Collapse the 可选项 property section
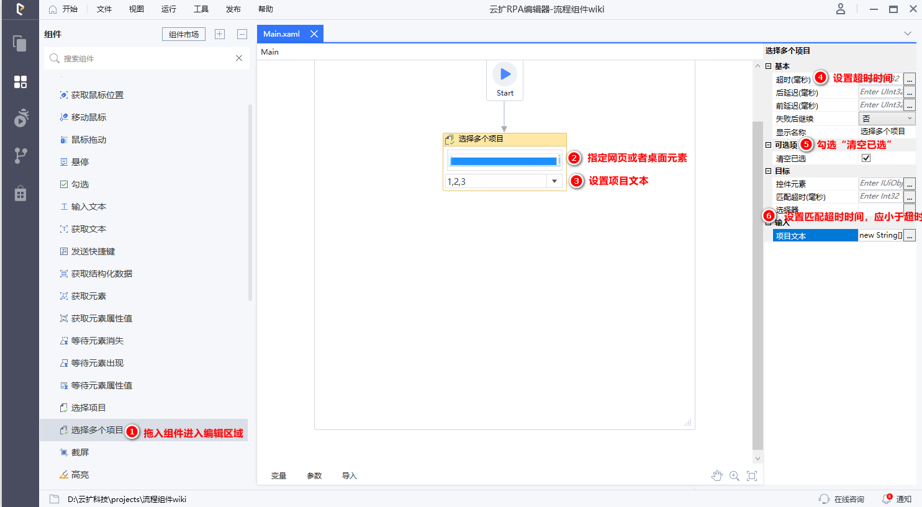The width and height of the screenshot is (922, 507). coord(768,145)
